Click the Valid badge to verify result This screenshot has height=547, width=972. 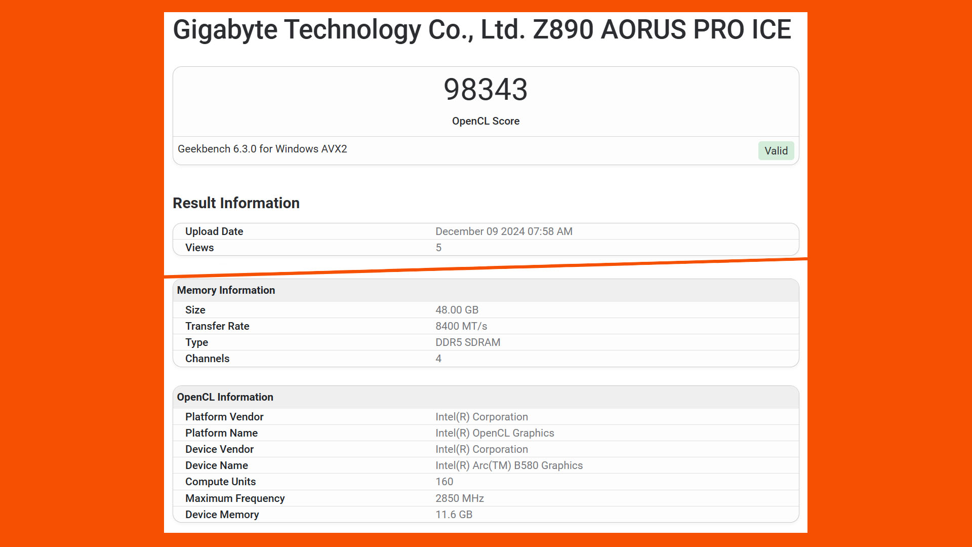tap(776, 150)
